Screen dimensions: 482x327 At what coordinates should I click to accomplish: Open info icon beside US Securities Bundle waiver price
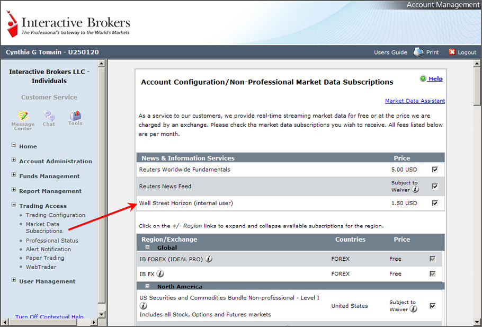coord(414,309)
